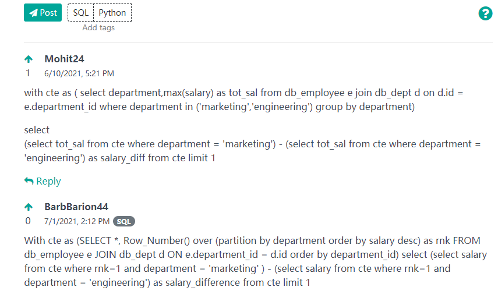Click the Add tags label
The image size is (498, 301).
[x=98, y=27]
